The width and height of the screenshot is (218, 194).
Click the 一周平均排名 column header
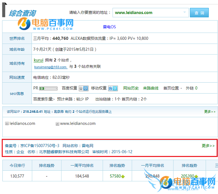tap(82, 165)
